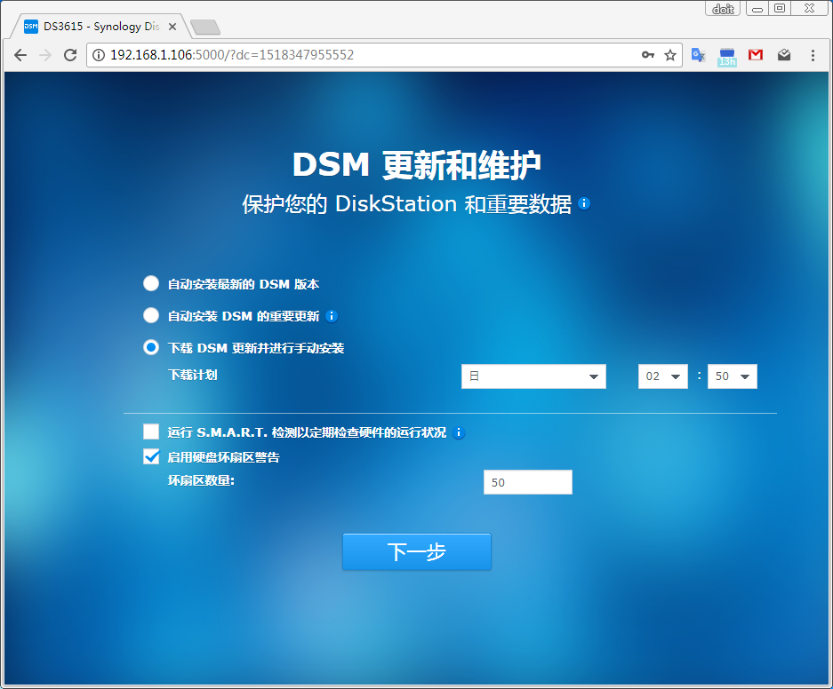The width and height of the screenshot is (833, 689).
Task: View site information icon in address bar
Action: point(99,55)
